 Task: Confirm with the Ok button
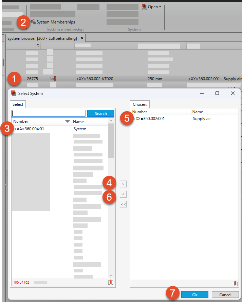[194, 295]
